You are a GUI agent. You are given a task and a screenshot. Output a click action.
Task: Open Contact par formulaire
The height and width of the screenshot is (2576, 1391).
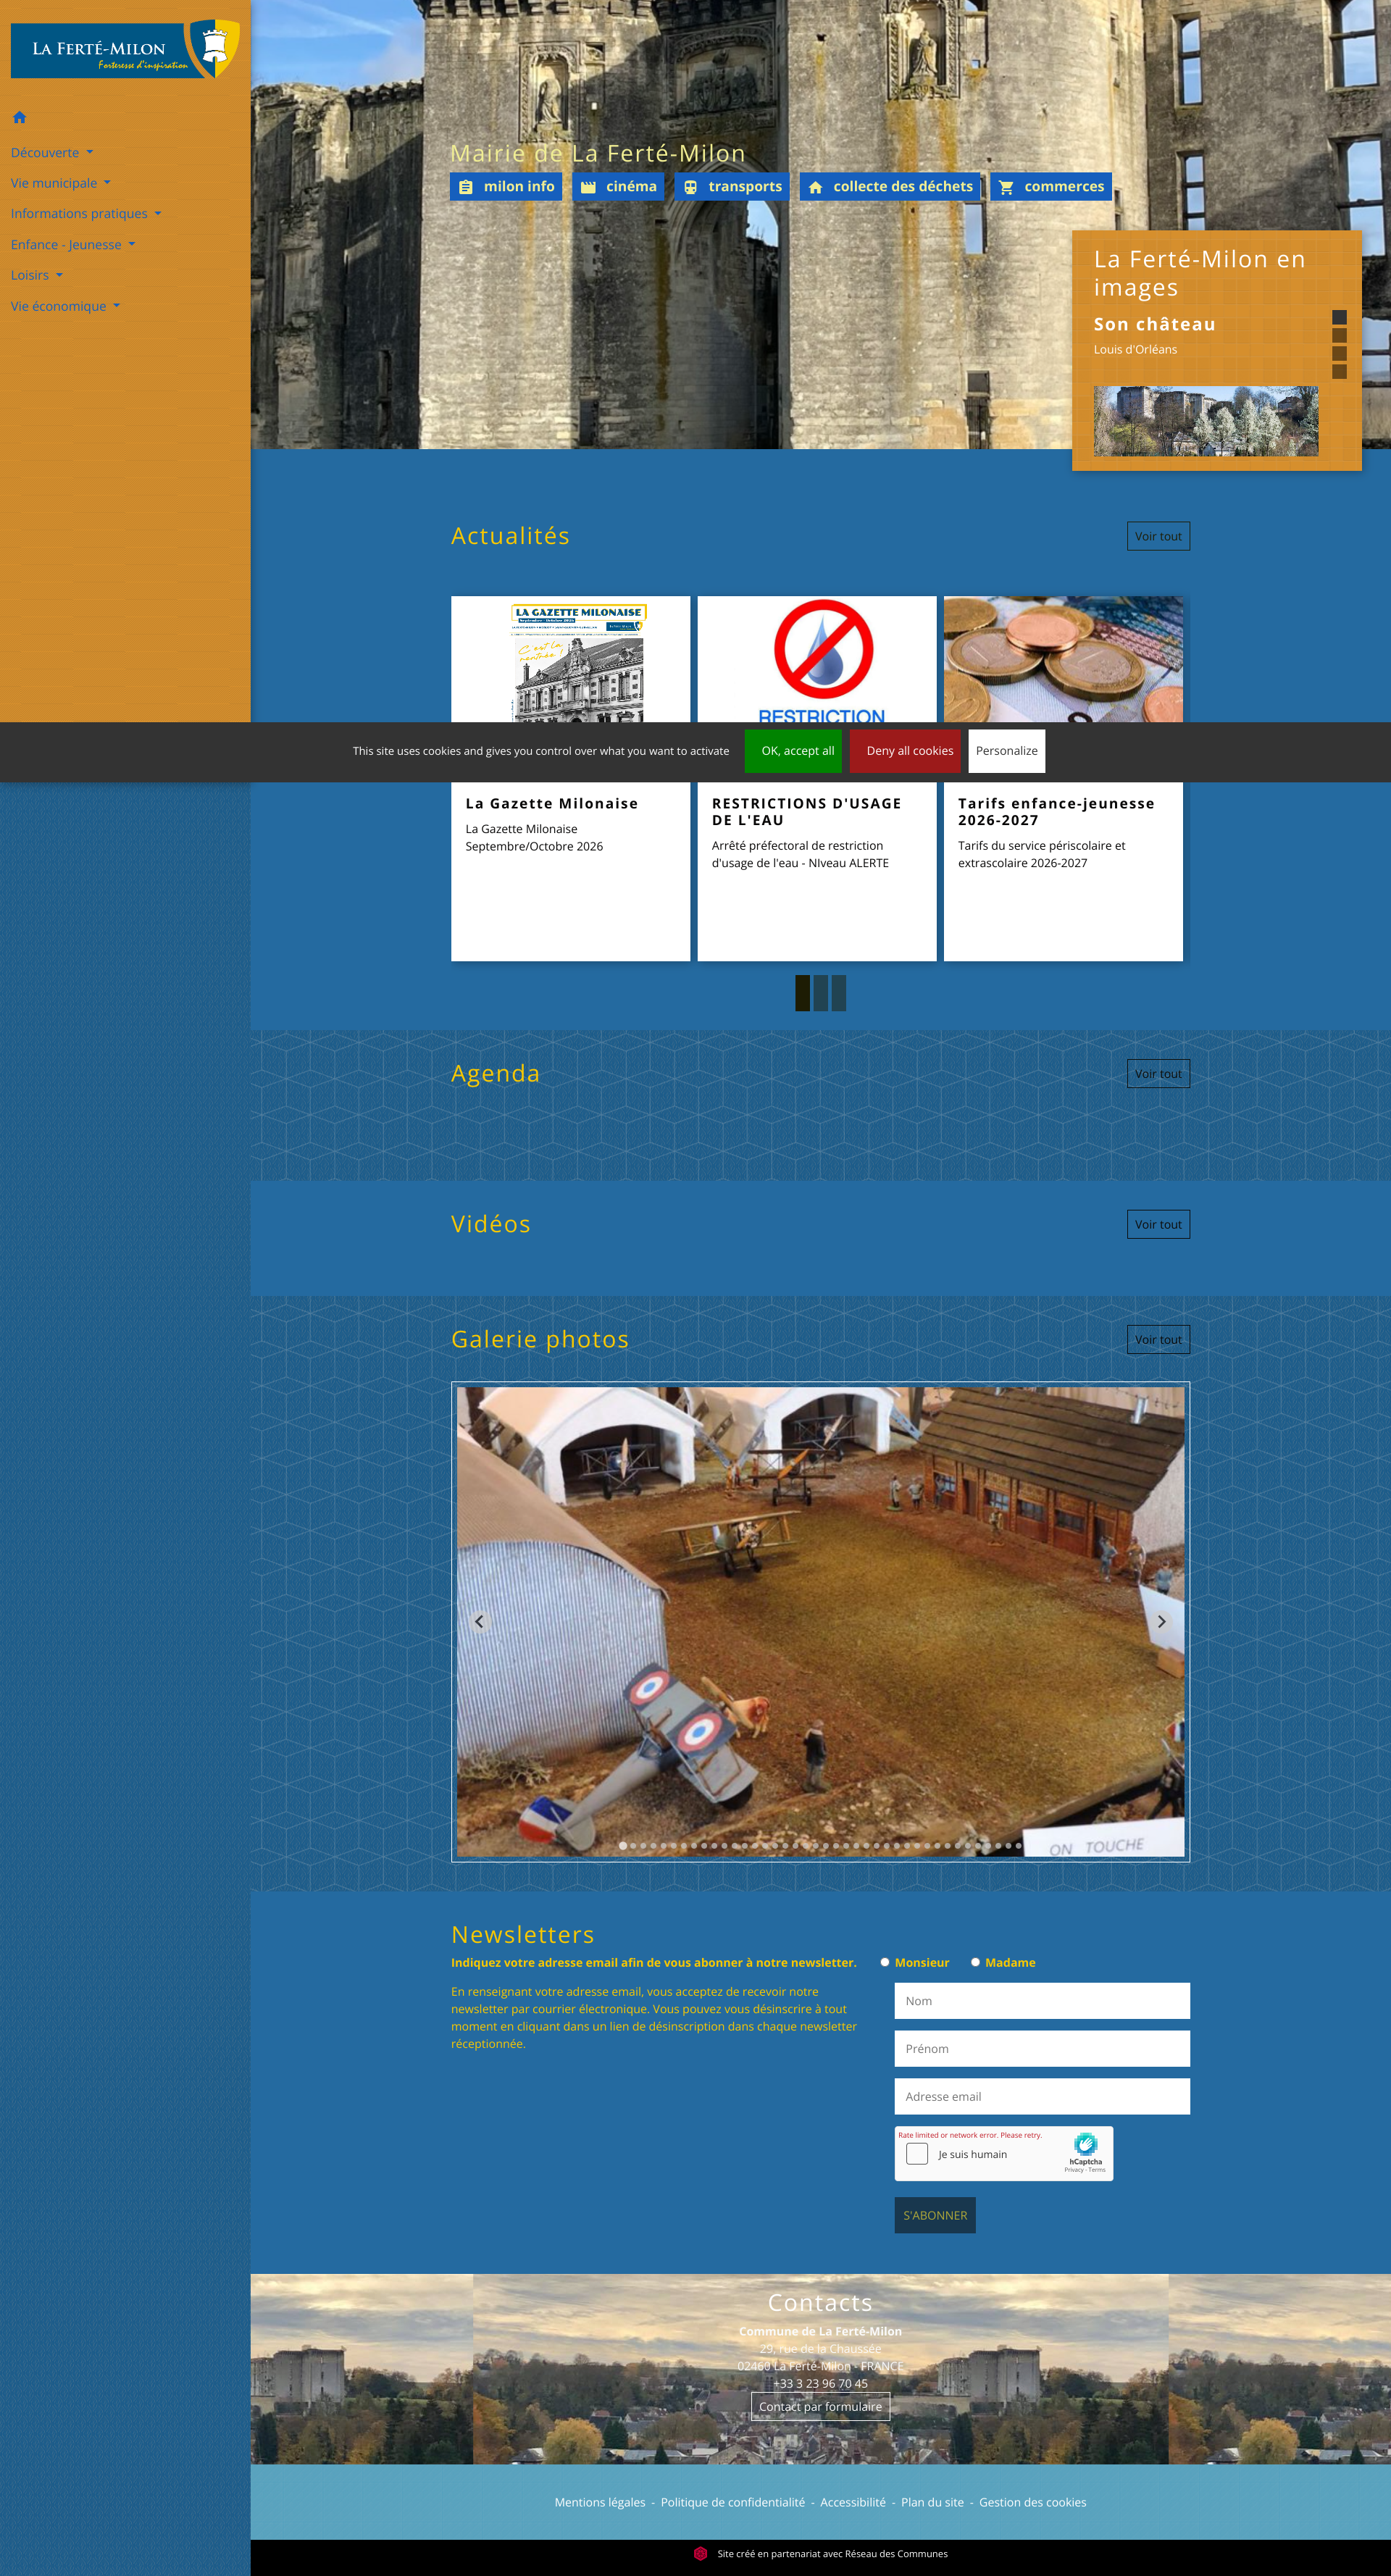pyautogui.click(x=820, y=2407)
